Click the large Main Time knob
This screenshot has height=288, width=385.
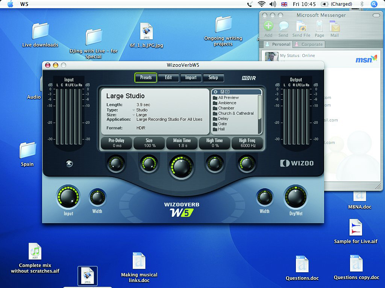[182, 167]
